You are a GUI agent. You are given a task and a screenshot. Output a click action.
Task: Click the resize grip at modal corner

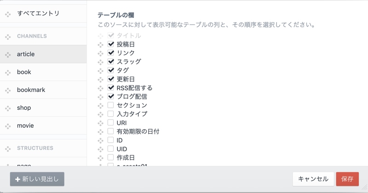364,189
